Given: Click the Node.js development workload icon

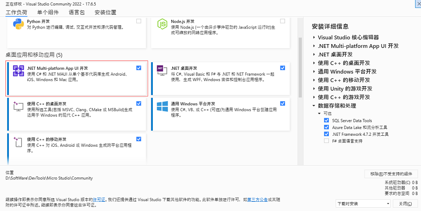Looking at the screenshot, I should pos(162,24).
